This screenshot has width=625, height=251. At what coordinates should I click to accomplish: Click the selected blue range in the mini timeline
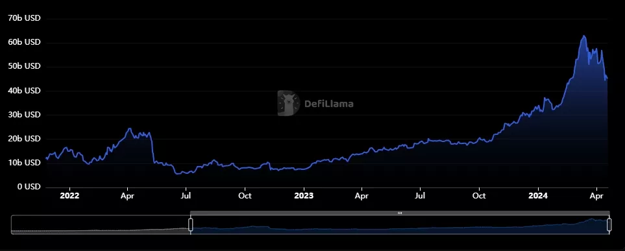point(400,224)
